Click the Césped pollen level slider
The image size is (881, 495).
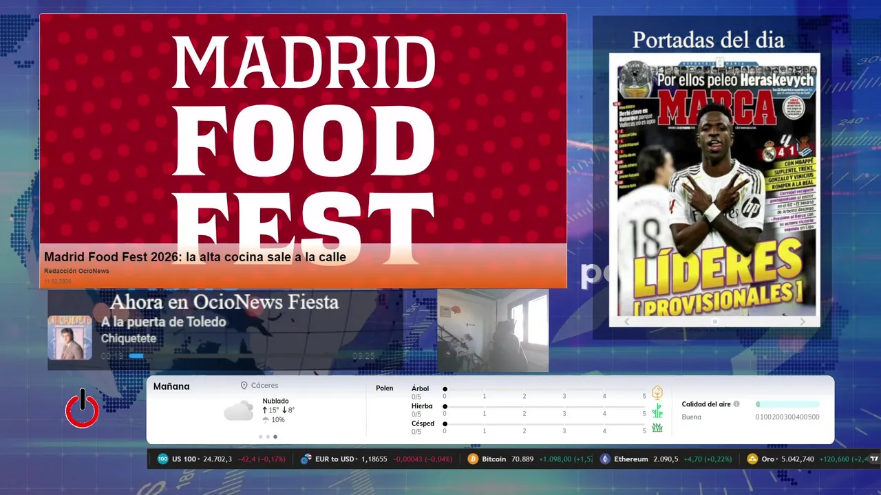coord(545,424)
